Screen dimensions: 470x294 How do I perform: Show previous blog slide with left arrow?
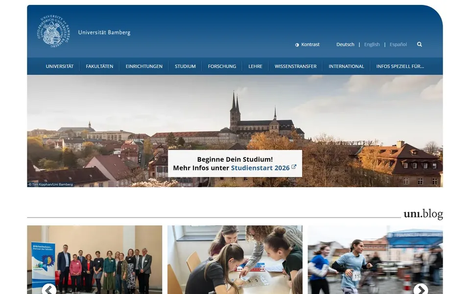click(49, 289)
